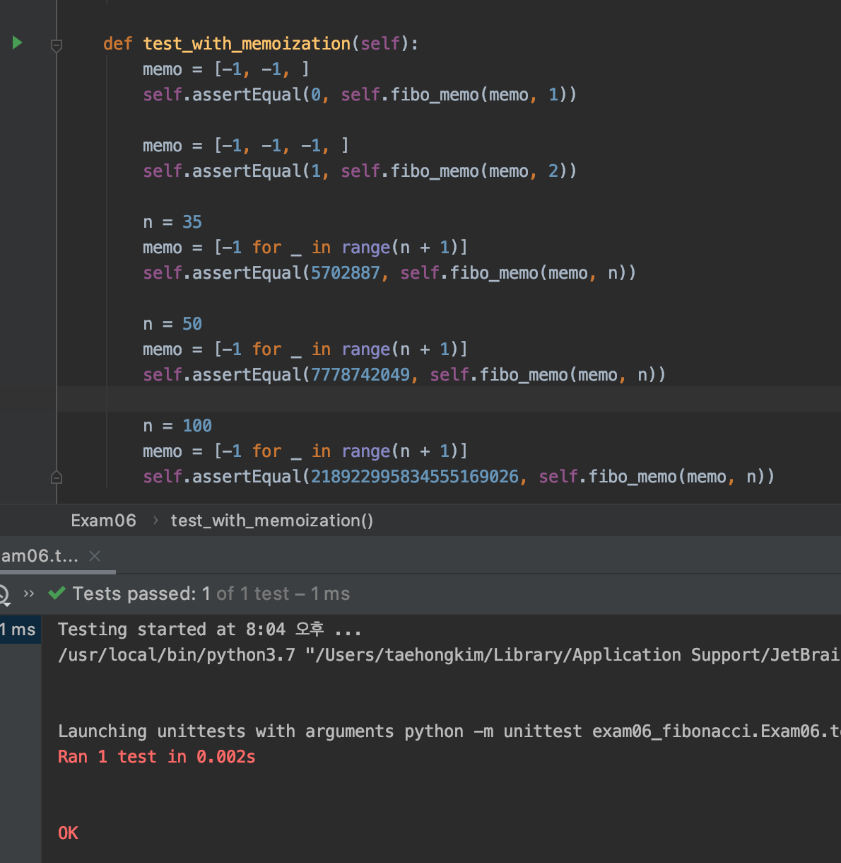Select test_with_memoization() breadcrumb
This screenshot has width=841, height=863.
pos(272,521)
